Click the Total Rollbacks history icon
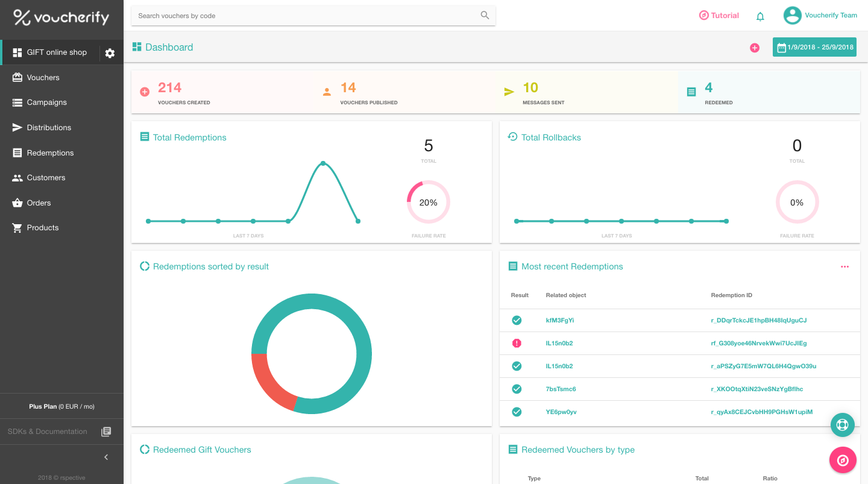868x484 pixels. [x=513, y=137]
